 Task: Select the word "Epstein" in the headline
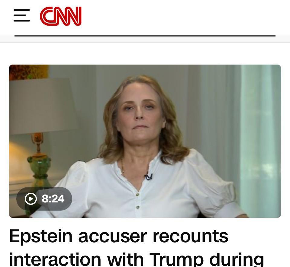click(x=41, y=237)
